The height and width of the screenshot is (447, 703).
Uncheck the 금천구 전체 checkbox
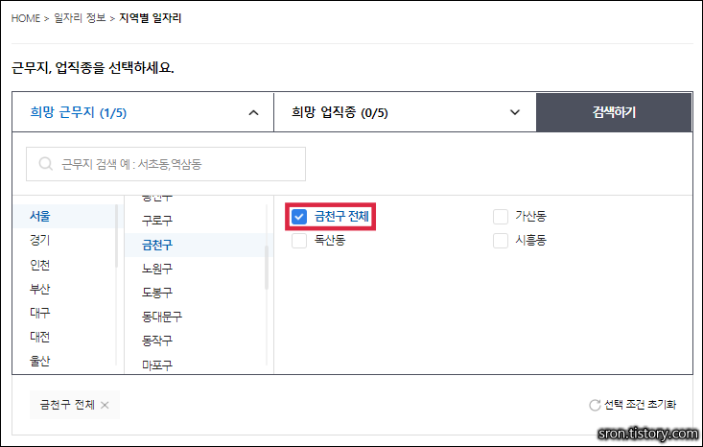click(299, 217)
